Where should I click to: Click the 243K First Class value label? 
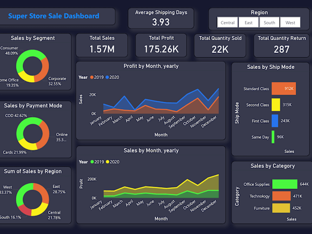tap(285, 121)
